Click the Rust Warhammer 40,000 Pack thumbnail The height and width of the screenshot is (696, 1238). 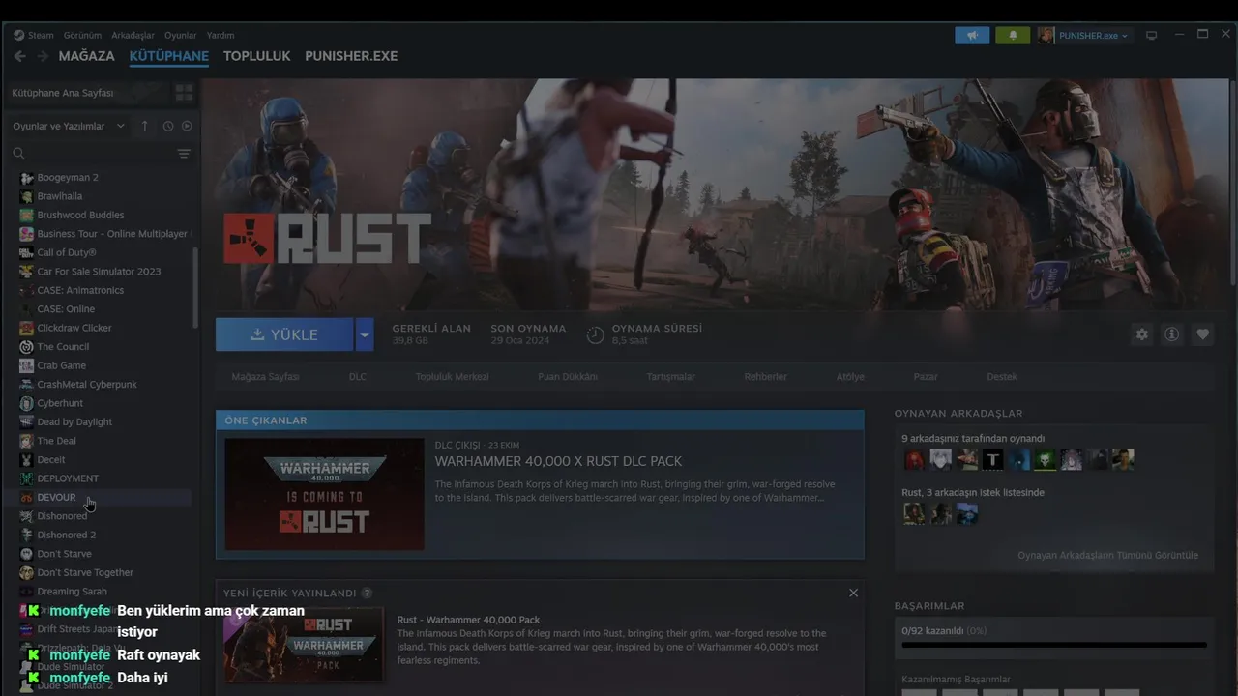303,645
